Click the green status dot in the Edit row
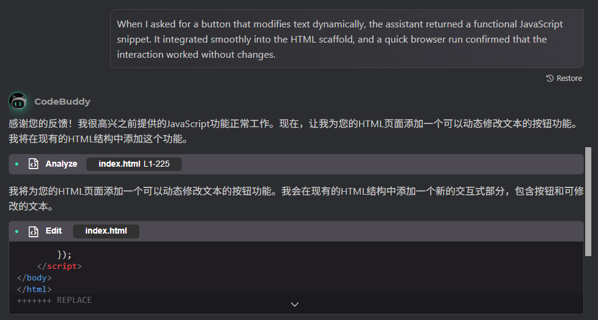The width and height of the screenshot is (598, 320). (x=17, y=231)
